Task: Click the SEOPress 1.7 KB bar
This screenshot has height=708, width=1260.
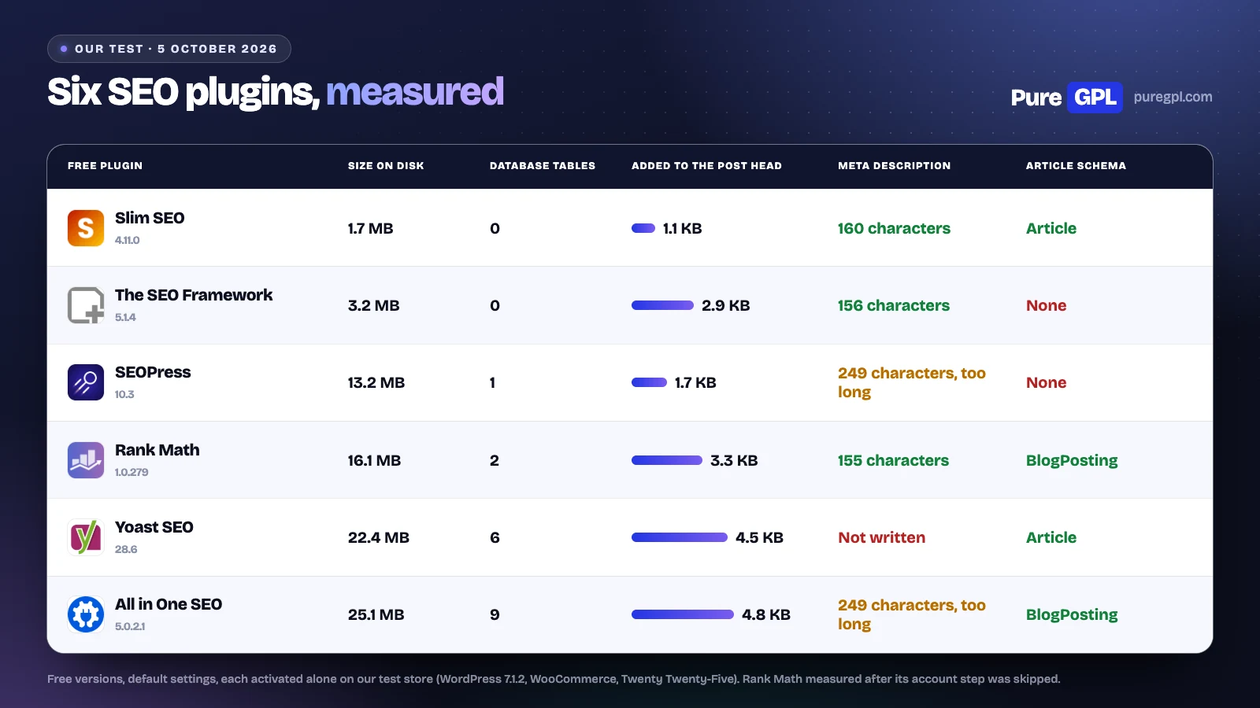Action: (x=649, y=382)
